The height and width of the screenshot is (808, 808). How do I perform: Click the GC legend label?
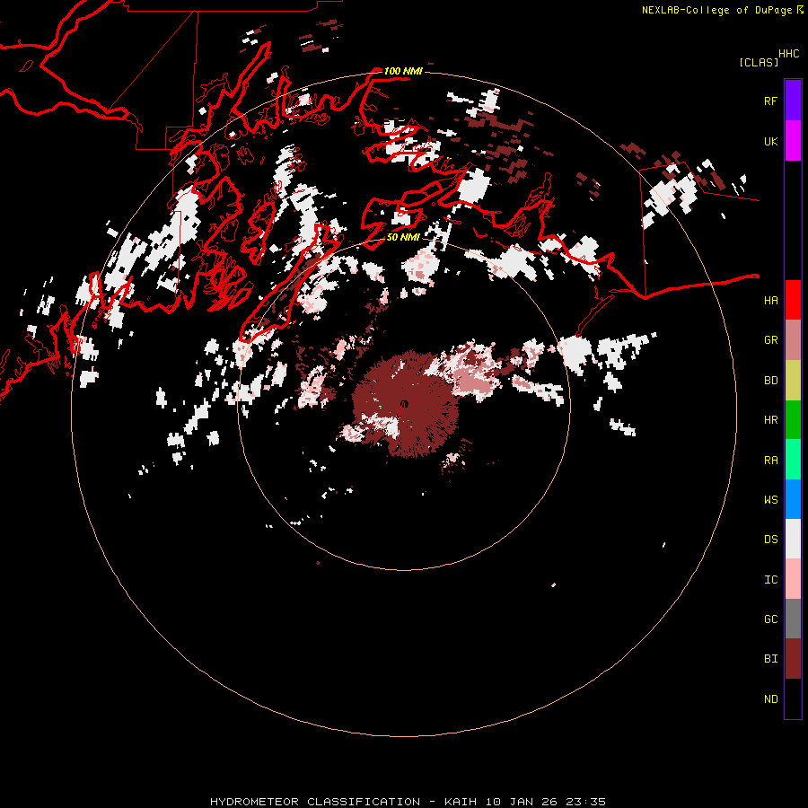pos(770,619)
